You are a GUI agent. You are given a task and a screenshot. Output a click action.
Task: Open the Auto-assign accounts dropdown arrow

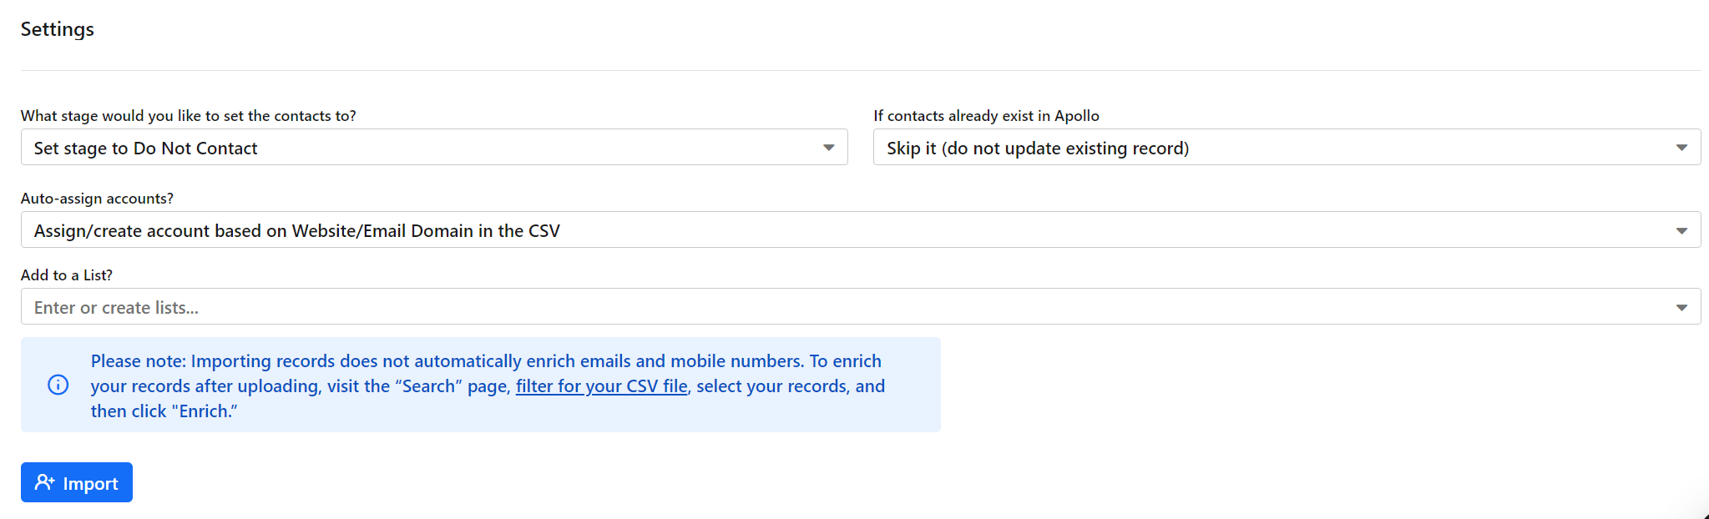click(1681, 230)
